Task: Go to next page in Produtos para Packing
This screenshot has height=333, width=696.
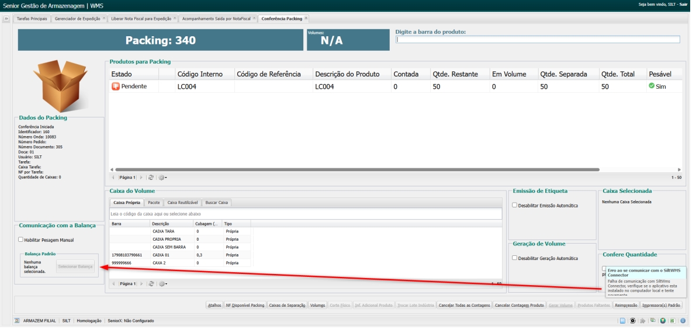Action: (x=141, y=178)
